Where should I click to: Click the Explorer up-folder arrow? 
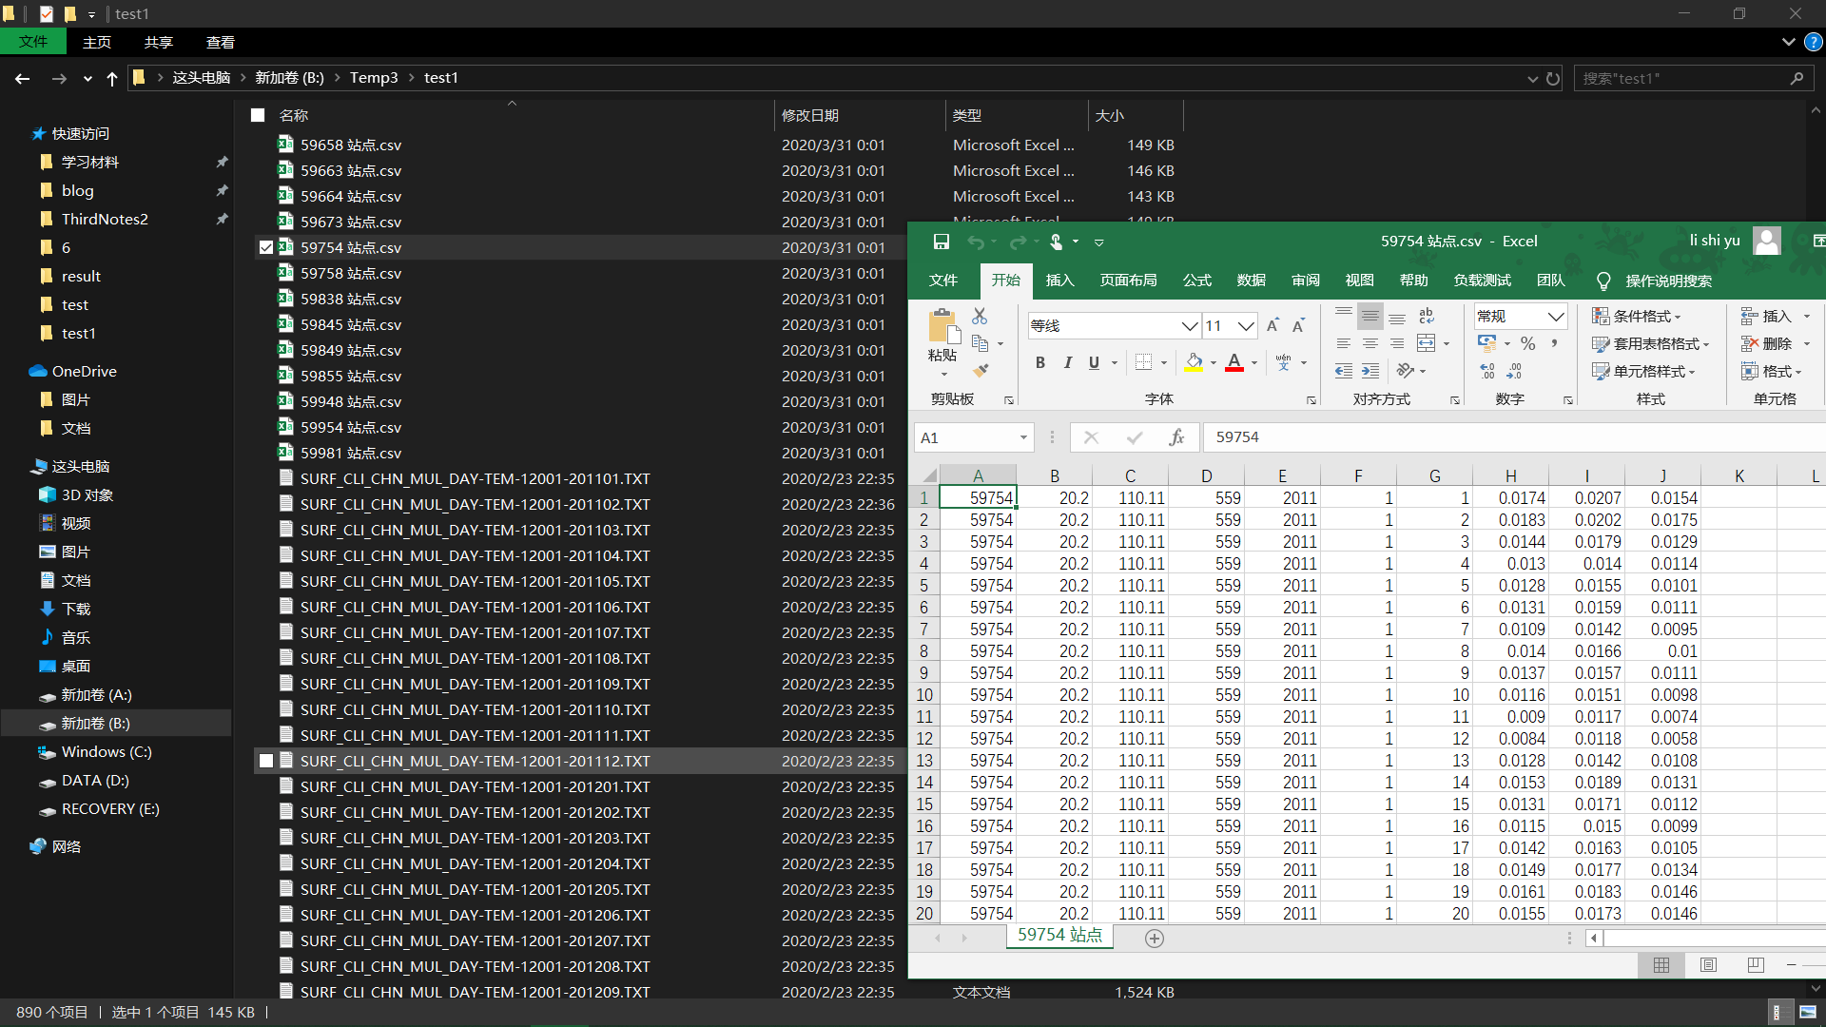pos(112,78)
